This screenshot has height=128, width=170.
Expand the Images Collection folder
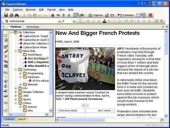tap(16, 92)
